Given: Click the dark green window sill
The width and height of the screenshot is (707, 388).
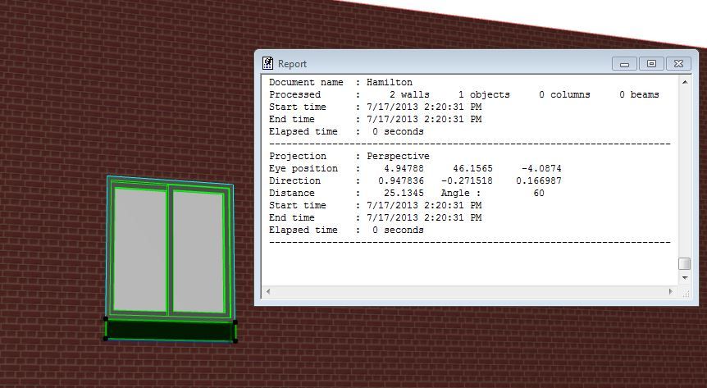Looking at the screenshot, I should 171,331.
